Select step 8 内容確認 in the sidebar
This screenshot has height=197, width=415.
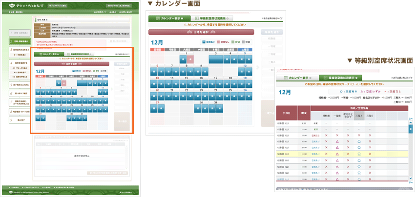[x=20, y=112]
